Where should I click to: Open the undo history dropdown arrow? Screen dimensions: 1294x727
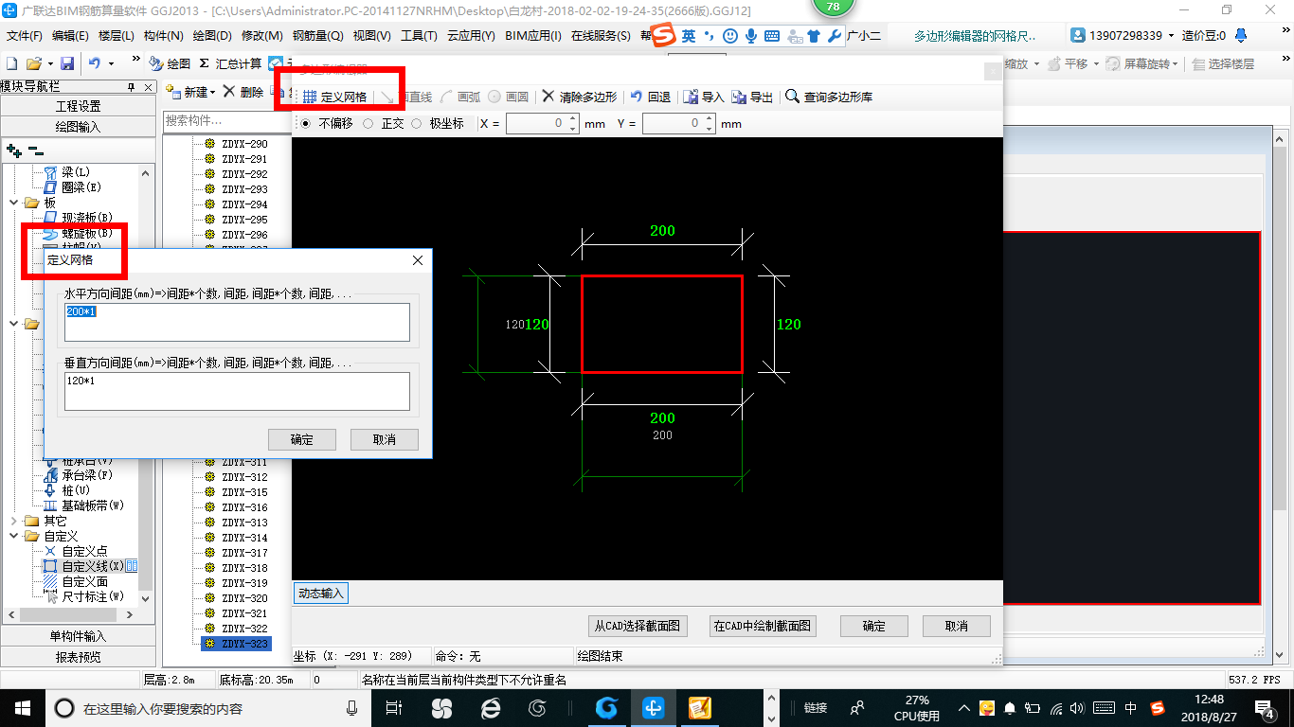(111, 63)
